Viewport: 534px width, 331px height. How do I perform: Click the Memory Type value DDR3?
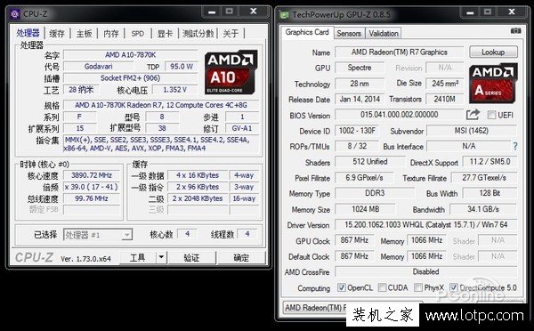pos(375,193)
